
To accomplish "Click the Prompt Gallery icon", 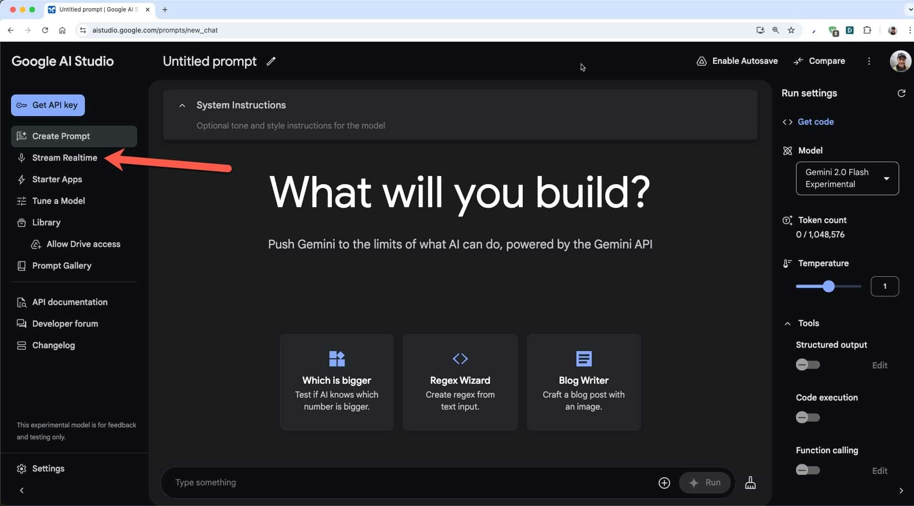I will [x=22, y=266].
